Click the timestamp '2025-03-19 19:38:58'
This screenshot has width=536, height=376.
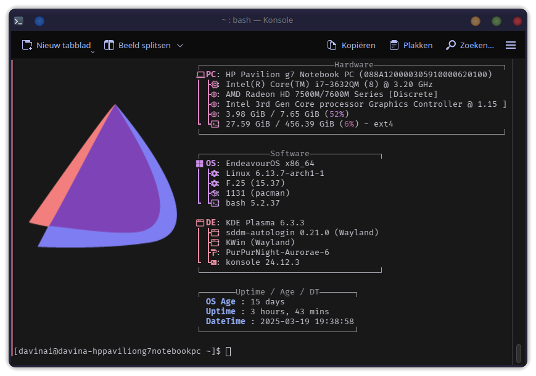point(307,322)
